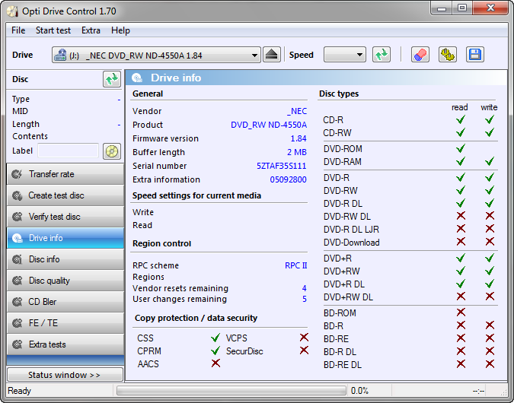Click the CPRM supported checkmark
This screenshot has height=403, width=514.
(215, 351)
